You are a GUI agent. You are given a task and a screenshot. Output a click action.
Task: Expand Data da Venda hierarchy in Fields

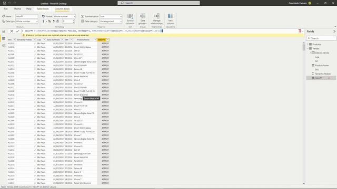[310, 52]
